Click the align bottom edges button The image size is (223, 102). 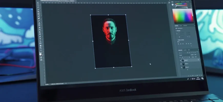191,43
